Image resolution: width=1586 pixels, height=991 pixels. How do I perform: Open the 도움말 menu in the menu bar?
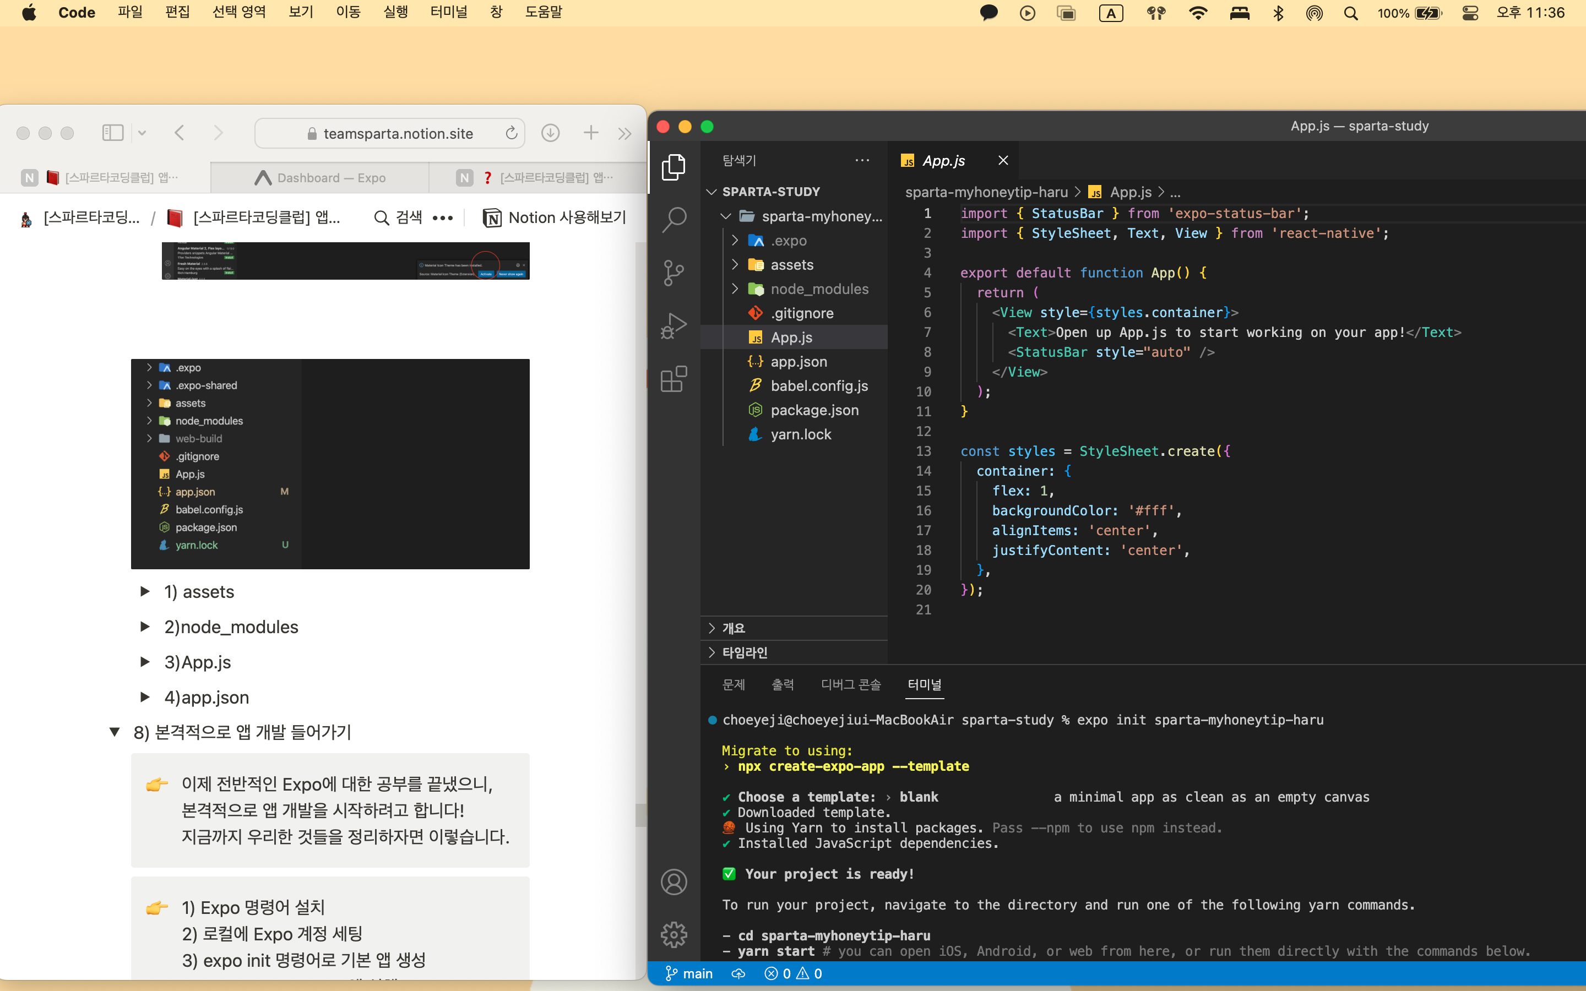[544, 13]
